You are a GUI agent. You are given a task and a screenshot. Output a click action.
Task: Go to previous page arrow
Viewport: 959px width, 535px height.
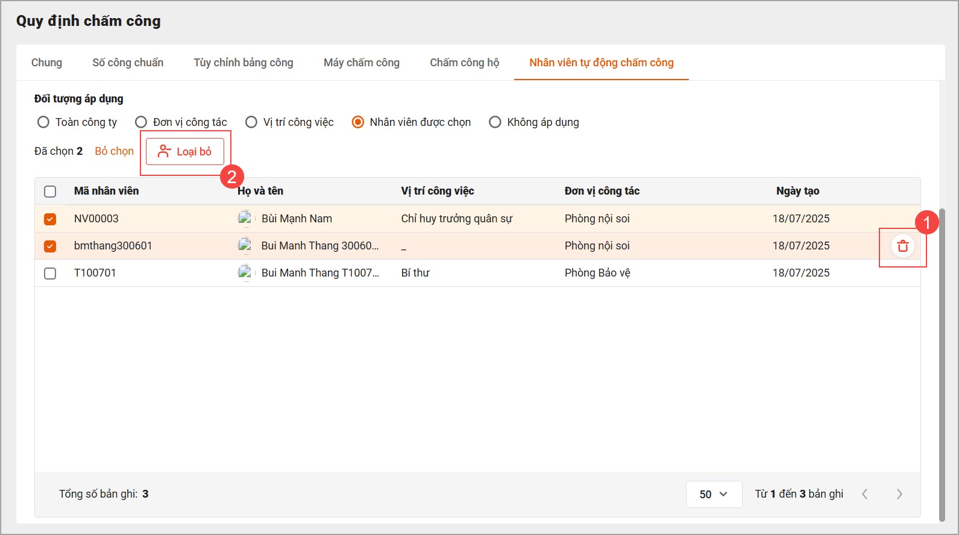pos(865,494)
